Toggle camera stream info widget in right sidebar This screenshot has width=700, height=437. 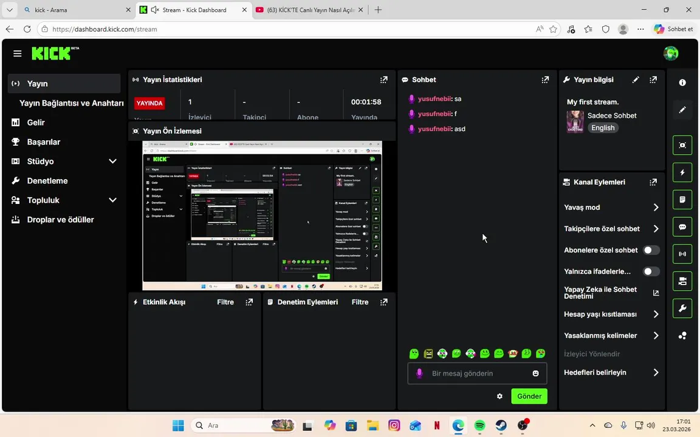[x=682, y=282]
